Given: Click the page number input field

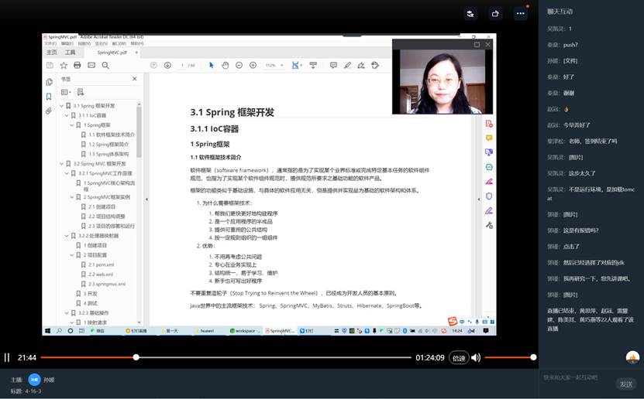Looking at the screenshot, I should pos(182,65).
